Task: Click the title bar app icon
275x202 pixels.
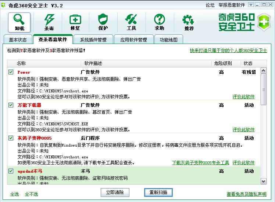Action: tap(3, 5)
